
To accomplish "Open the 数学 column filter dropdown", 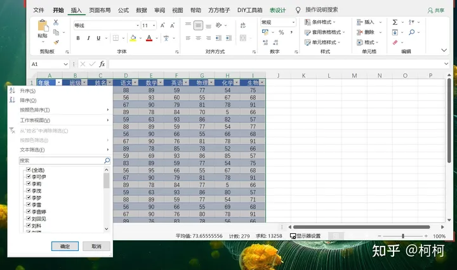I will point(161,82).
